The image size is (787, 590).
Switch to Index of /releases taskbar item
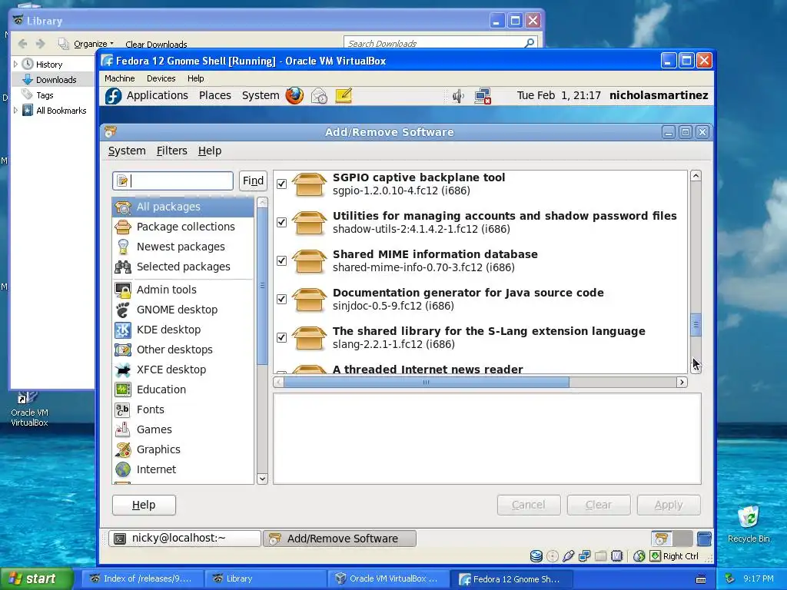[141, 579]
